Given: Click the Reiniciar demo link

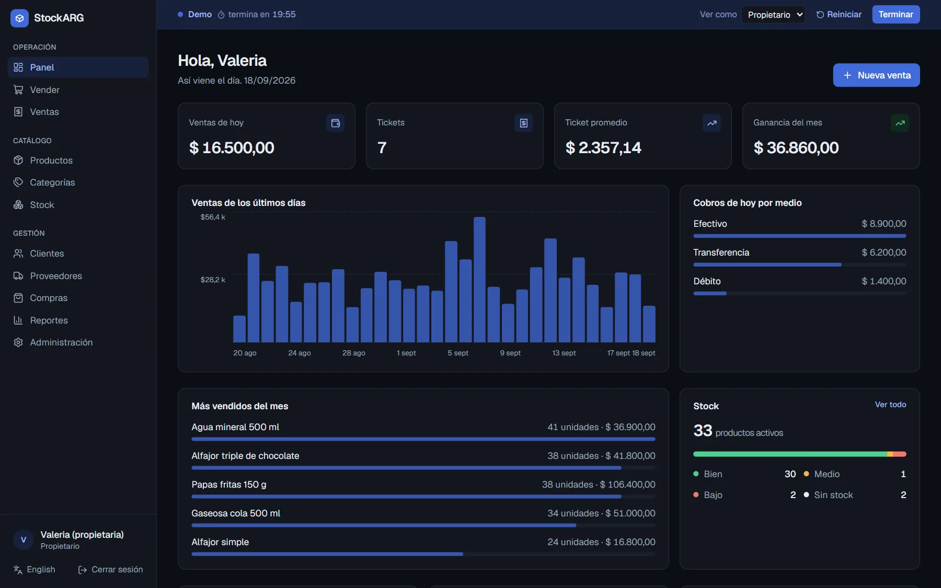Looking at the screenshot, I should [839, 15].
